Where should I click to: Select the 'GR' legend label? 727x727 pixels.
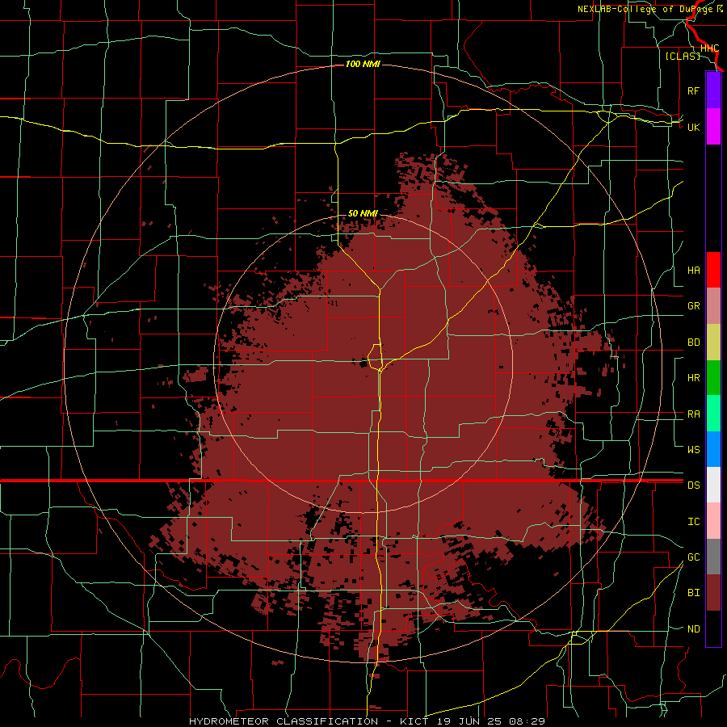693,306
